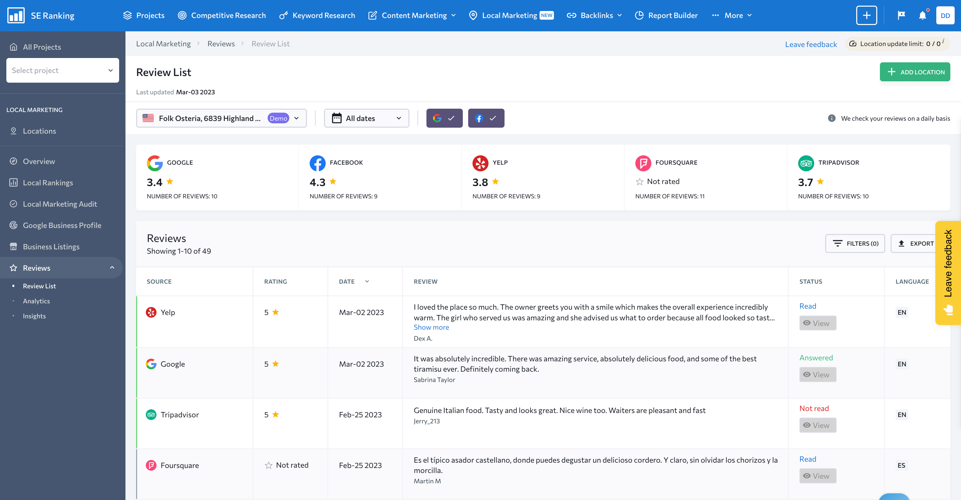The image size is (961, 500).
Task: Click the Answered status text
Action: (x=816, y=358)
